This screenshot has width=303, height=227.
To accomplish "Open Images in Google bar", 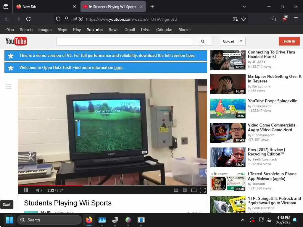I will [x=45, y=30].
